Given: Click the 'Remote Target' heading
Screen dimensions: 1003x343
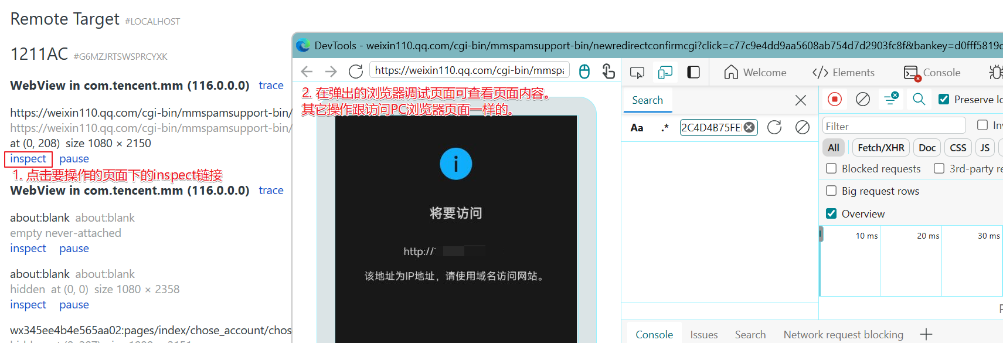Looking at the screenshot, I should (65, 19).
